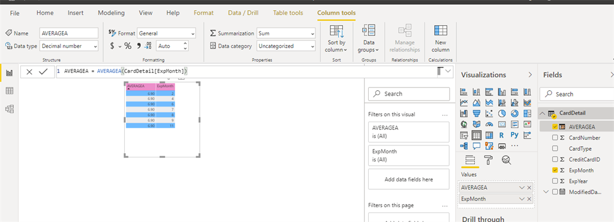Screen dimensions: 614x222
Task: Expand the ModifiedDate hierarchy
Action: click(x=545, y=192)
